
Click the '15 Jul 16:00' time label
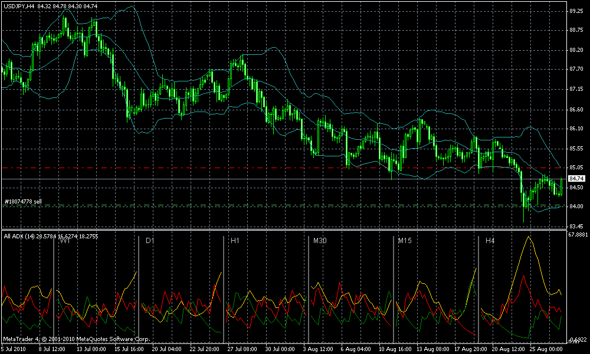(129, 349)
